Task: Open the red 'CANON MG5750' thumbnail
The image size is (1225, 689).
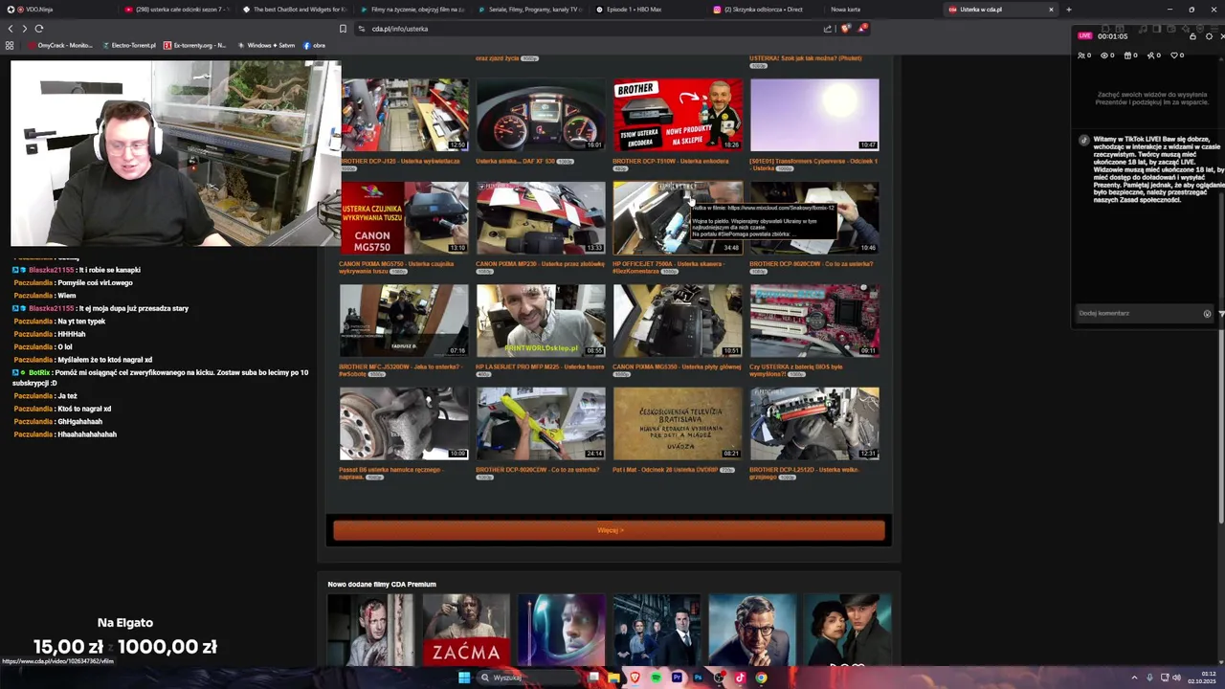Action: (404, 217)
